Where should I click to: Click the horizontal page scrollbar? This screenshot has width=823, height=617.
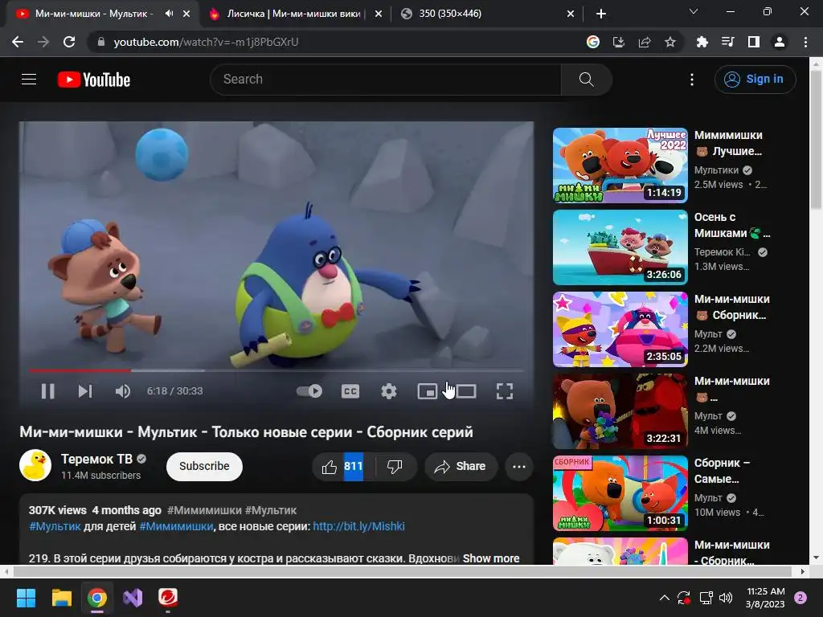[x=402, y=571]
